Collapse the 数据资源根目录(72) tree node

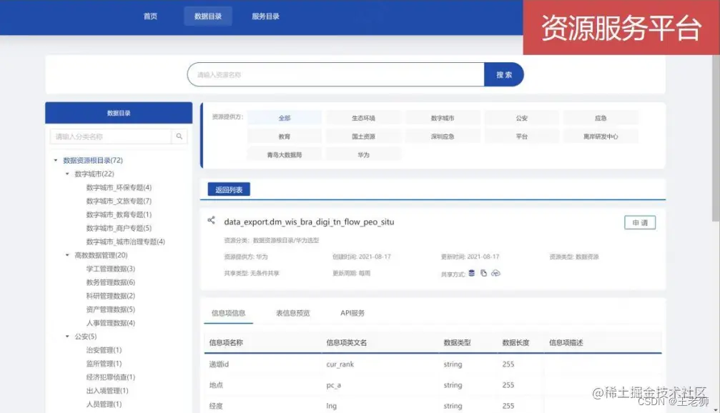point(54,160)
